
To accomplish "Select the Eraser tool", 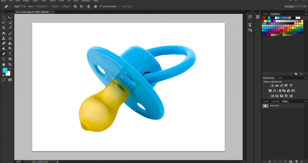I will click(4, 43).
